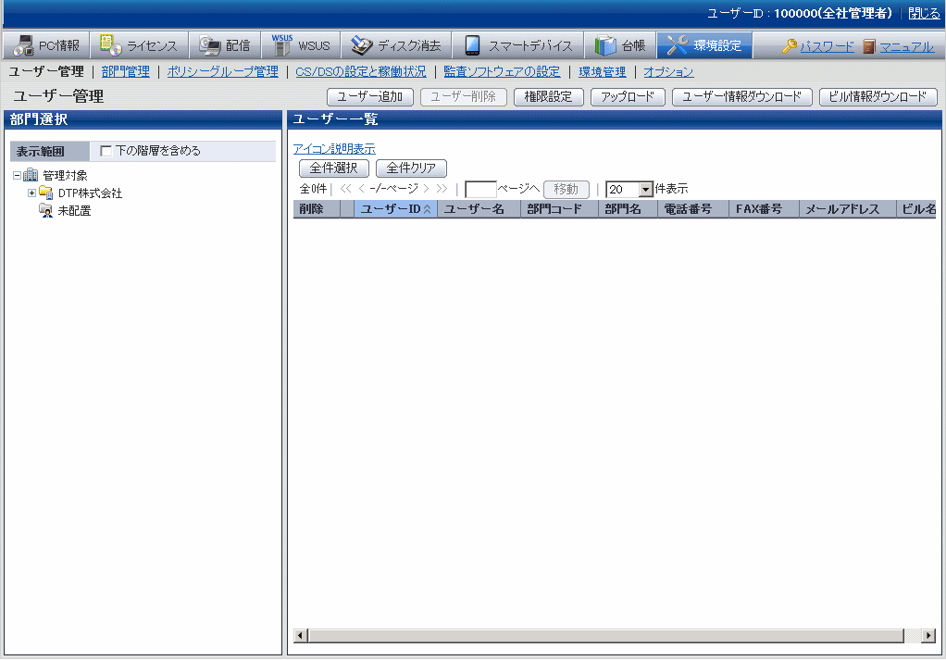
Task: Click the ユーザー追加 button
Action: (370, 96)
